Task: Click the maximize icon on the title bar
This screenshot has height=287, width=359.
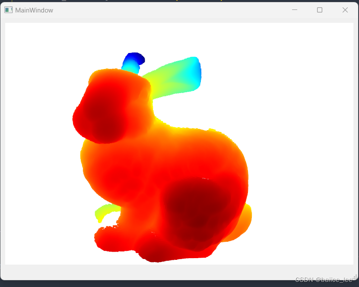Action: [x=320, y=9]
